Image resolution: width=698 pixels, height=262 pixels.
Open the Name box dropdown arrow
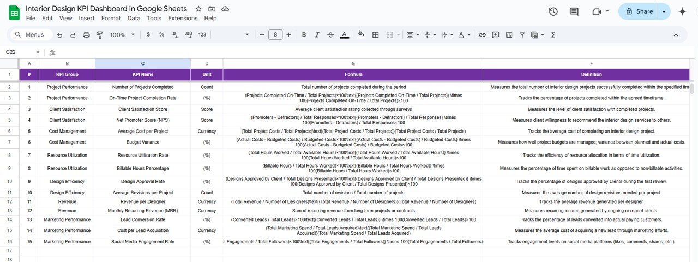(38, 52)
